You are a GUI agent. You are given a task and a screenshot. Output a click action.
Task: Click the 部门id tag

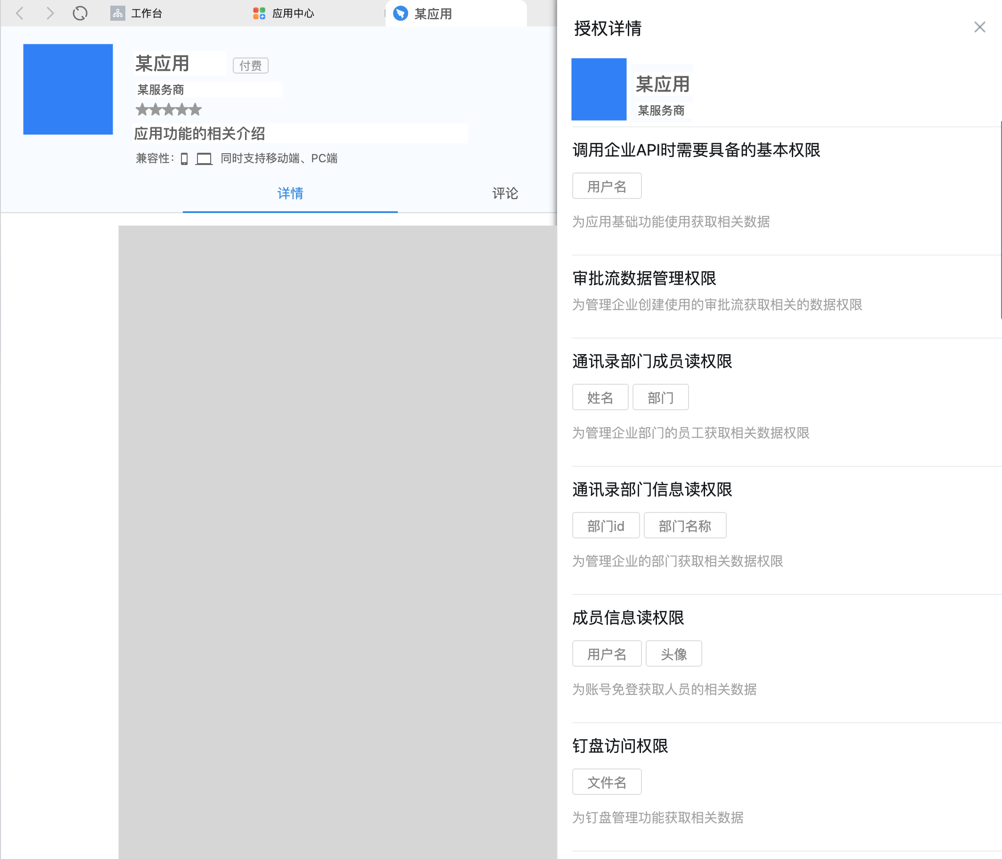(x=606, y=525)
